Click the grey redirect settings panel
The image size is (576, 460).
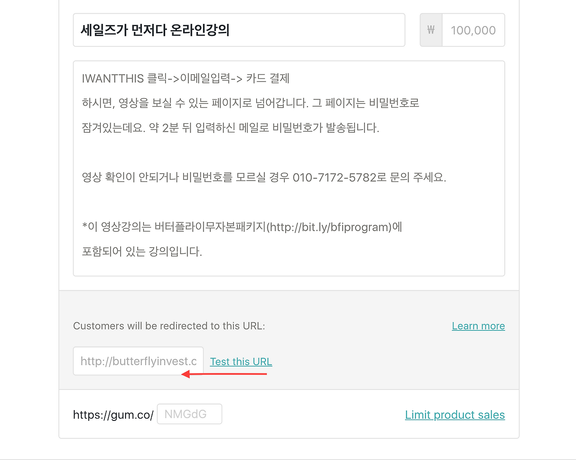pos(360,355)
